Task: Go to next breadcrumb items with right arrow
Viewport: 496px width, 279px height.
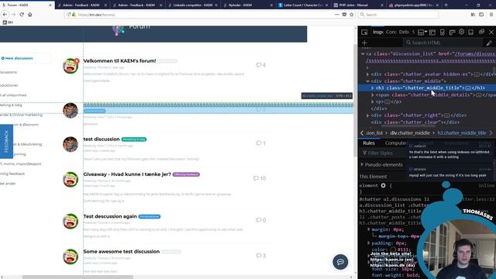Action: [x=491, y=133]
